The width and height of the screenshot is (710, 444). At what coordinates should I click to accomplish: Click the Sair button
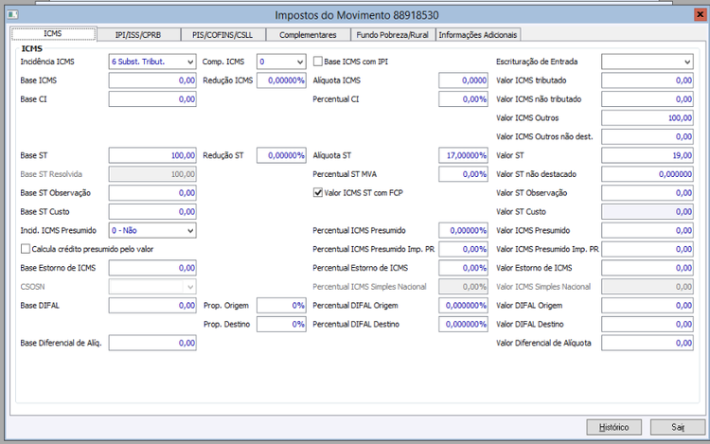pyautogui.click(x=678, y=427)
